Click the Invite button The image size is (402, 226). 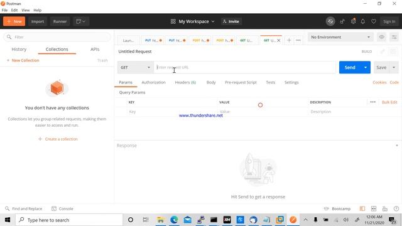pos(231,21)
